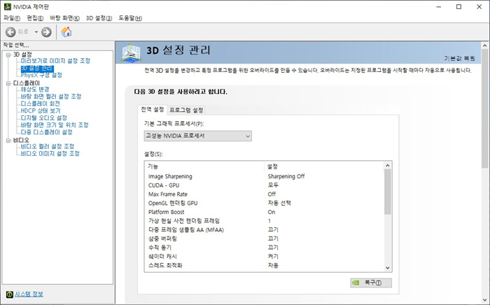The width and height of the screenshot is (490, 305).
Task: Open 디지털 오디오 설정 tree item
Action: [43, 118]
